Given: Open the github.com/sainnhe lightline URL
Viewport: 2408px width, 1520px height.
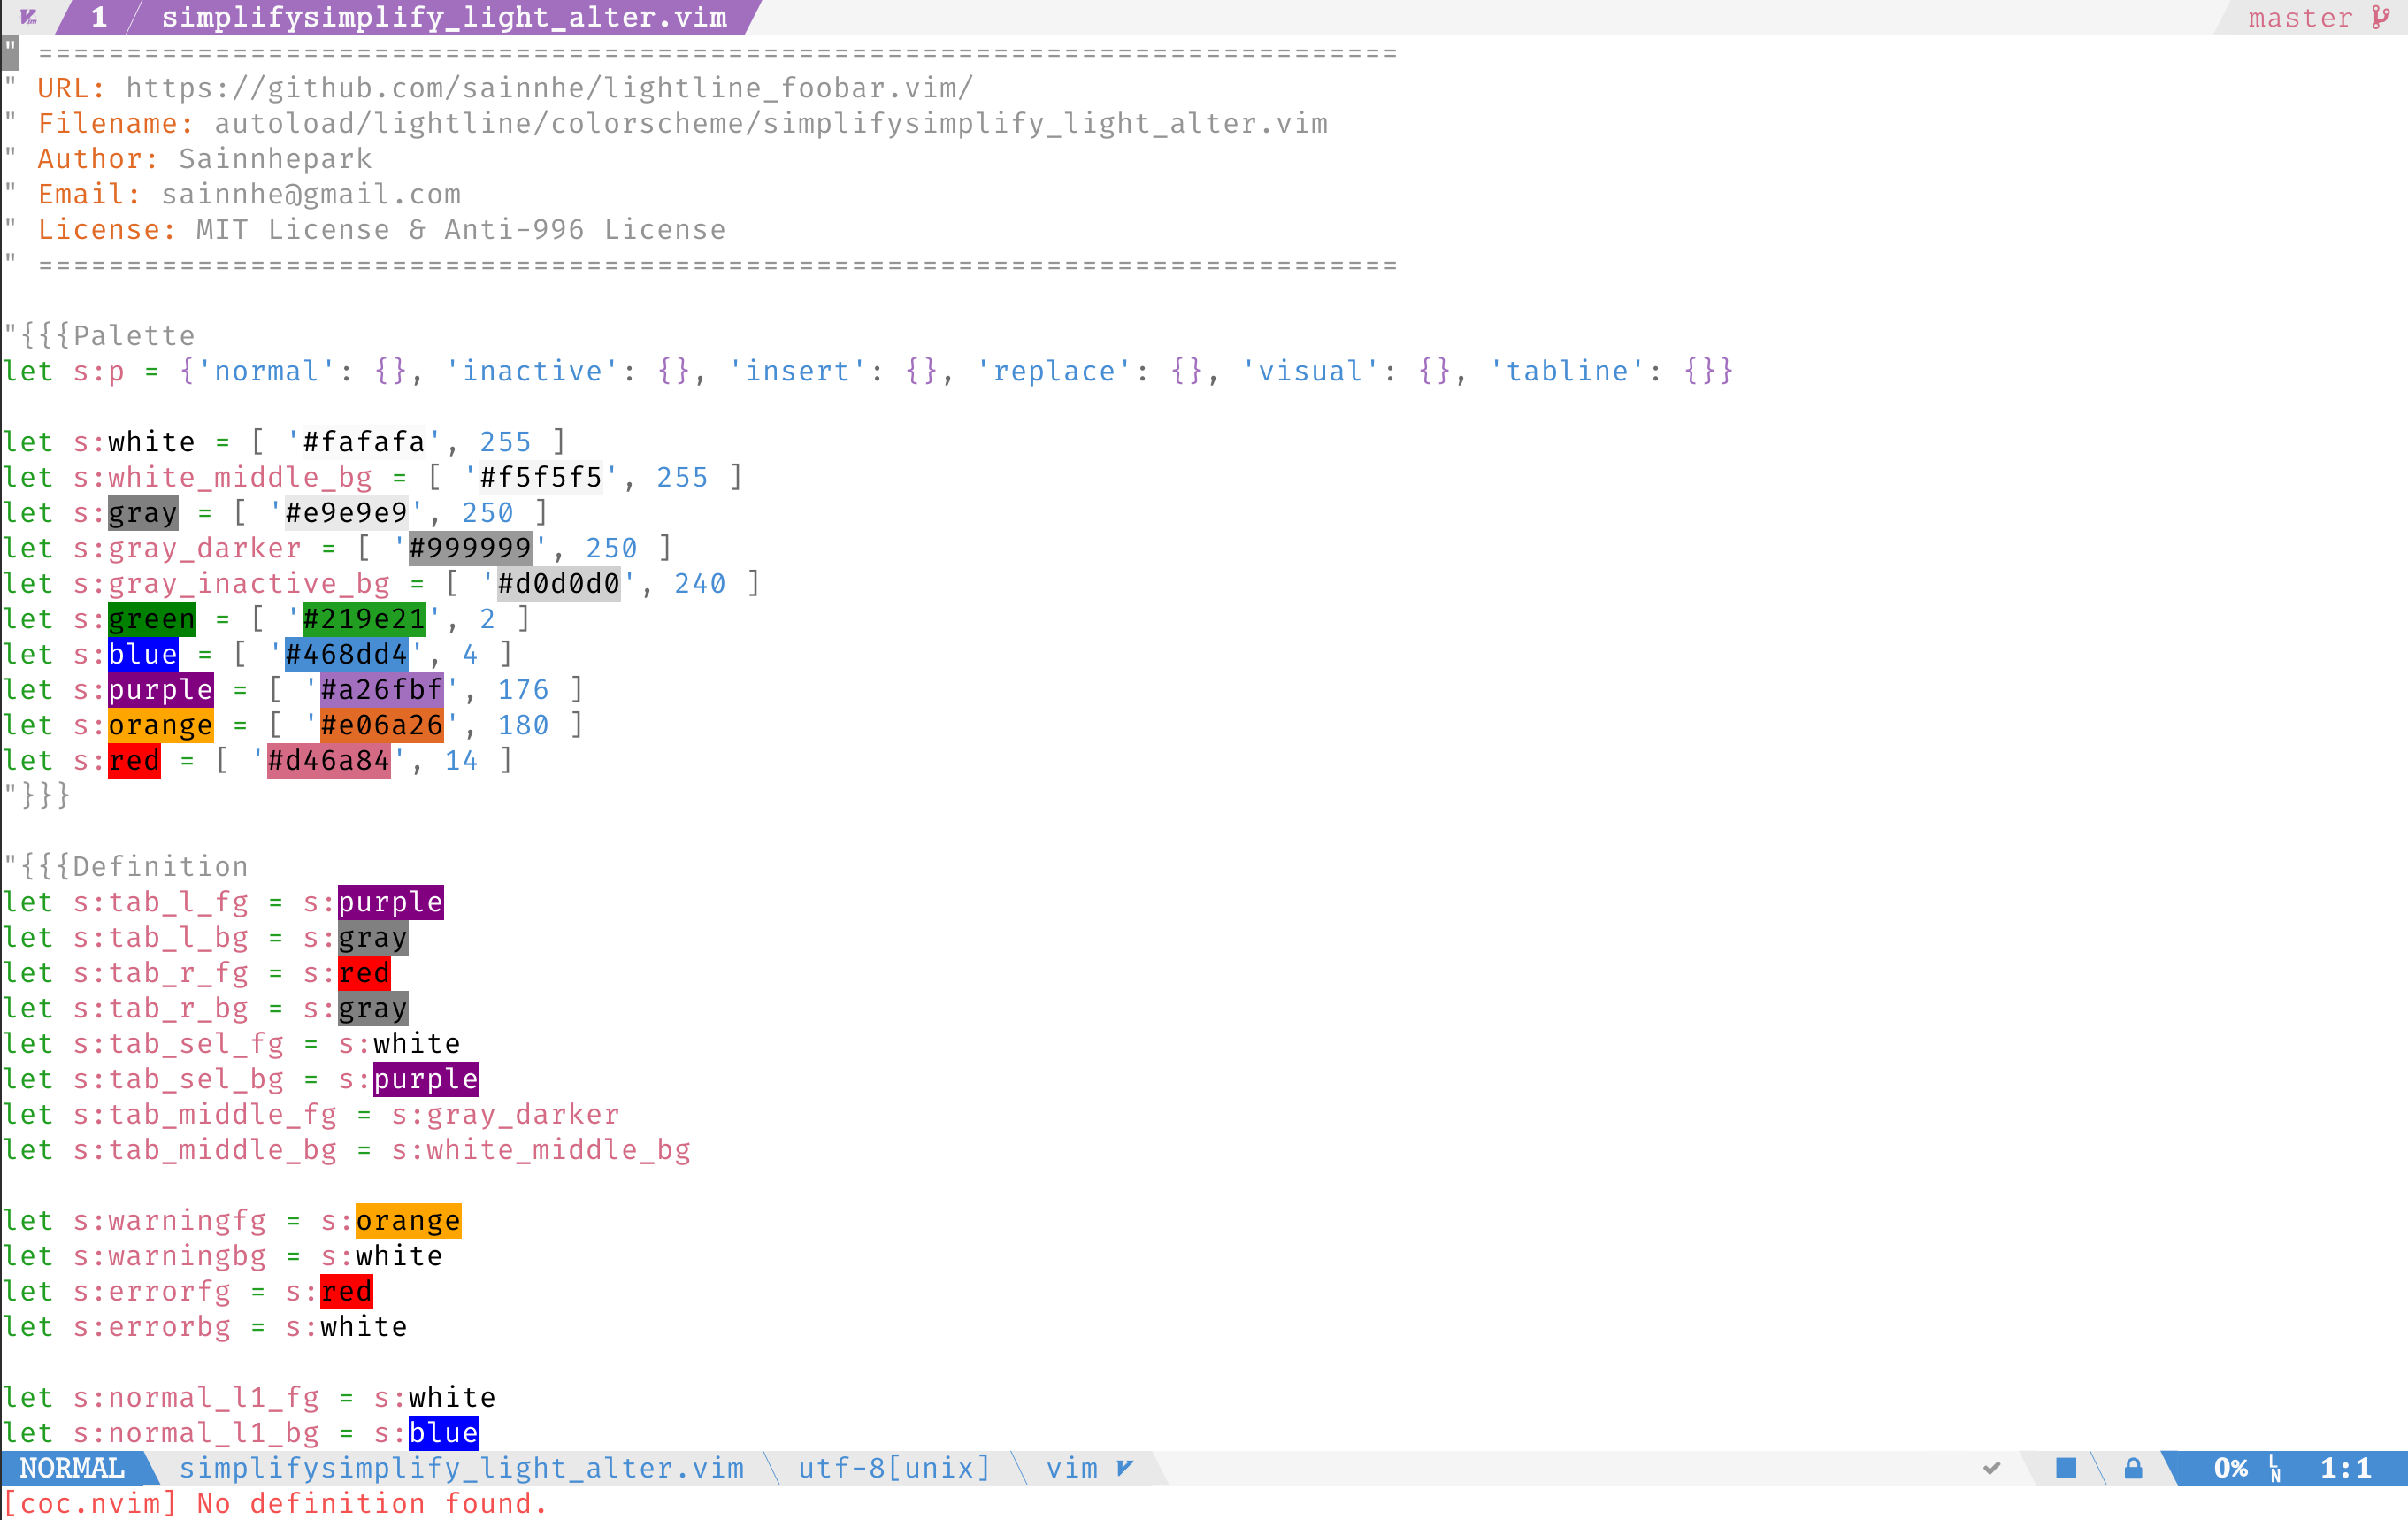Looking at the screenshot, I should pyautogui.click(x=549, y=88).
